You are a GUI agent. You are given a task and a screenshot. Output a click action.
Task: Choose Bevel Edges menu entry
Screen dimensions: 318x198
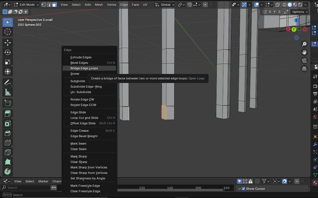pyautogui.click(x=89, y=63)
